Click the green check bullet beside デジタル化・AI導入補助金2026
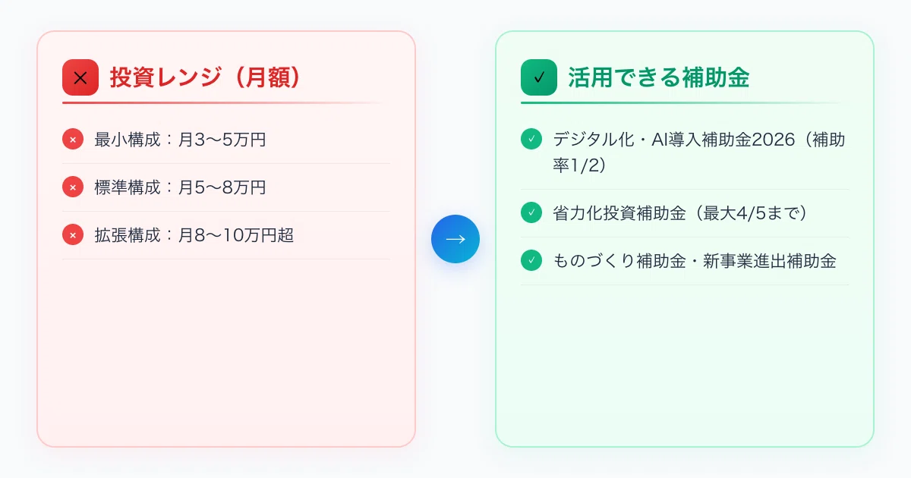911x478 pixels. point(531,140)
